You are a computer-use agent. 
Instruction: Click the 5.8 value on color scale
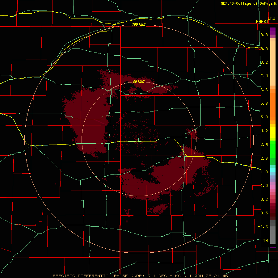pos(264,103)
